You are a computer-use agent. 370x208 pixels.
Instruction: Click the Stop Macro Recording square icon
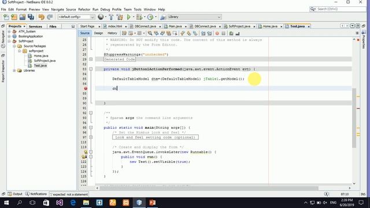click(224, 34)
